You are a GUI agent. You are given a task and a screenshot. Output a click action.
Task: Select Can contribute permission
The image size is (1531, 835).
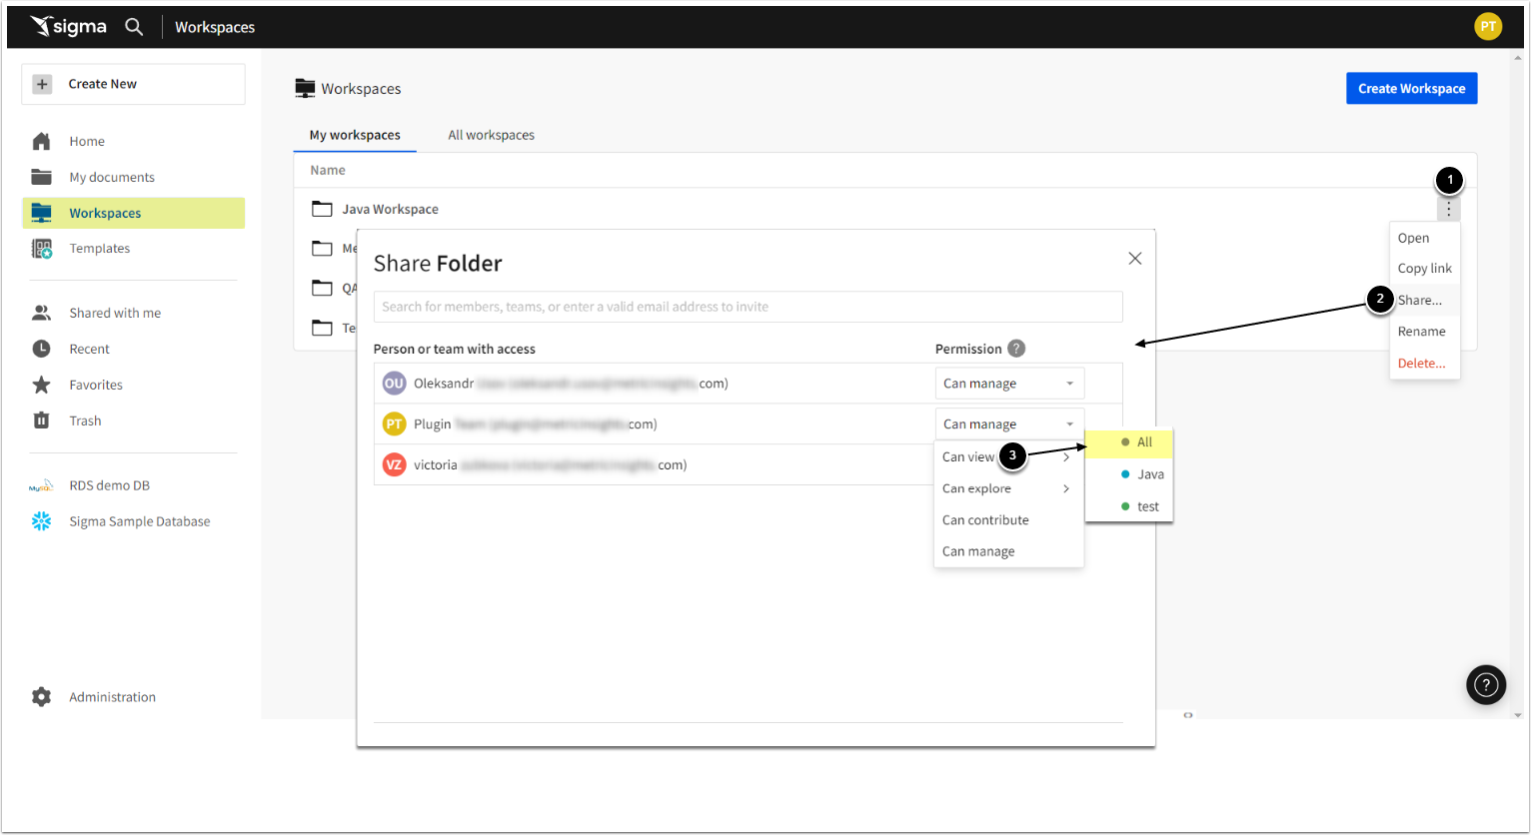(x=1008, y=520)
